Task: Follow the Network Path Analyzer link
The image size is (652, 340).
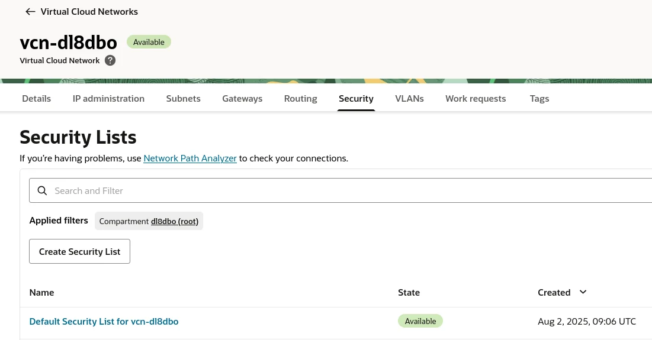Action: click(x=190, y=158)
